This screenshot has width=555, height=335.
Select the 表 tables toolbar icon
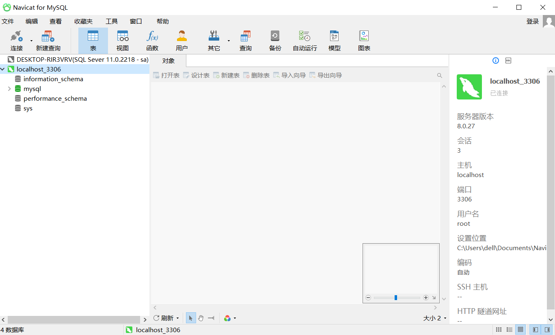(93, 41)
